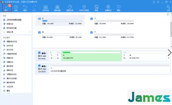The image size is (172, 105).
Task: Click the D: usage bar in the upper card
Action: tap(62, 35)
